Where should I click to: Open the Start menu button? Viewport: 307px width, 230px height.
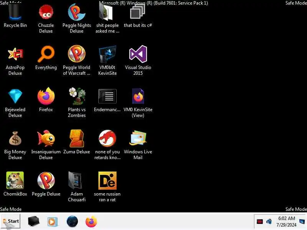click(11, 222)
